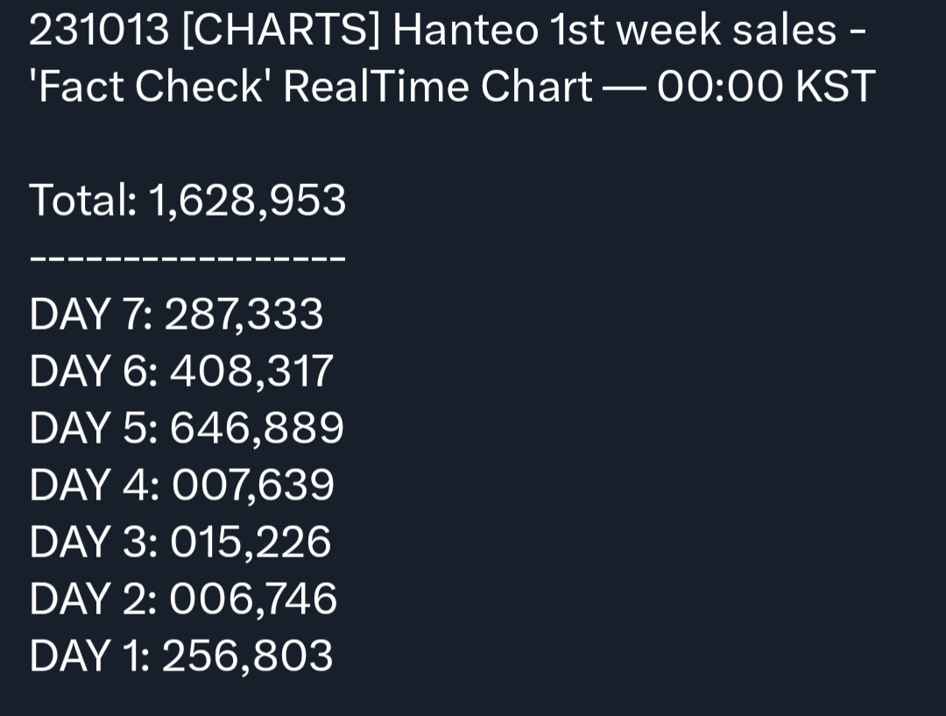
Task: Select the DAY 4 label text
Action: 94,485
